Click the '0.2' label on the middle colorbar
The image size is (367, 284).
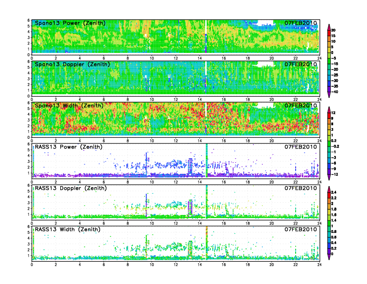click(334, 141)
